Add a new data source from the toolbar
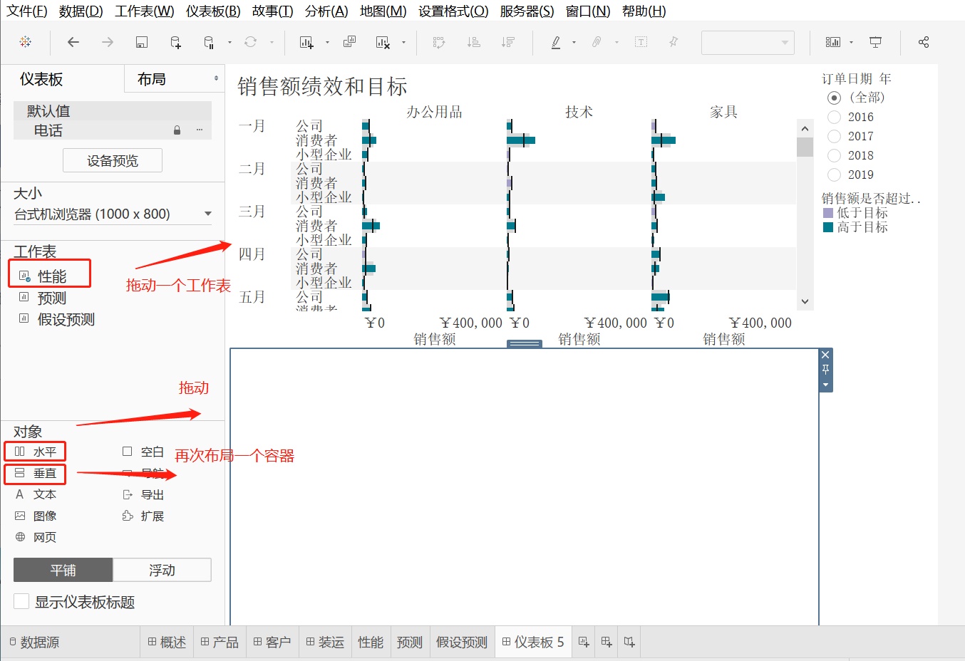965x661 pixels. click(175, 42)
